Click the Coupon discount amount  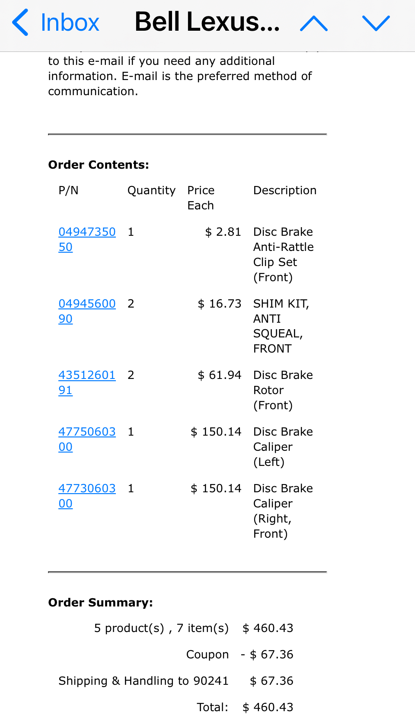[267, 654]
